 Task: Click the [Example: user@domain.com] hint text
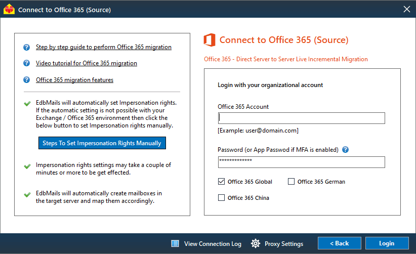(258, 131)
